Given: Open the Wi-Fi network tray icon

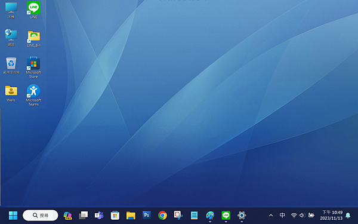Looking at the screenshot, I should pyautogui.click(x=294, y=215).
